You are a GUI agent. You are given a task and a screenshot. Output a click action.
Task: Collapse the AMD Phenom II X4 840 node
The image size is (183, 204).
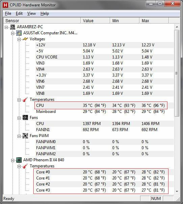[x=12, y=160]
